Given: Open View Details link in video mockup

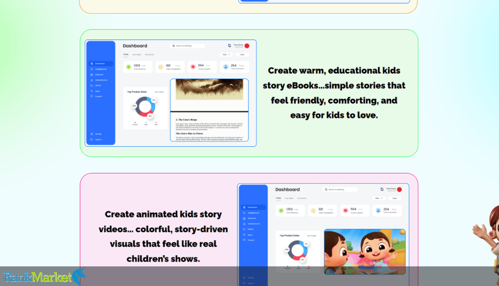Looking at the screenshot, I should pyautogui.click(x=312, y=236).
